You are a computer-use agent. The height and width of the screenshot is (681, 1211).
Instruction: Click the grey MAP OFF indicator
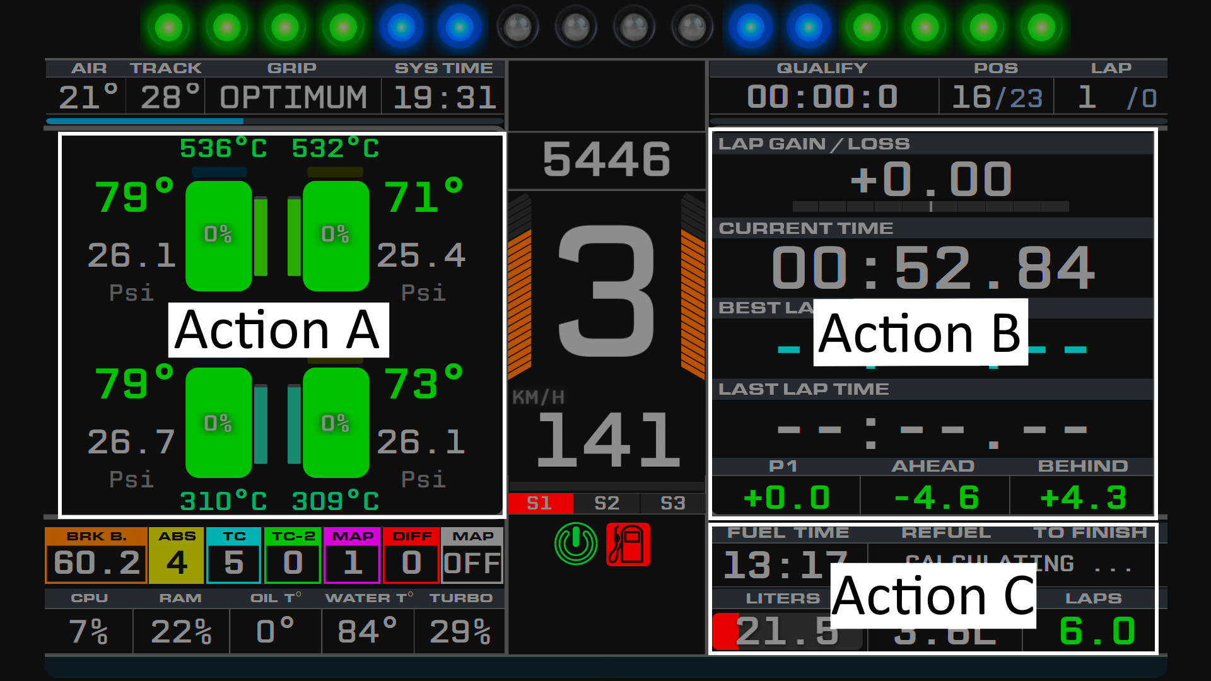pos(472,556)
